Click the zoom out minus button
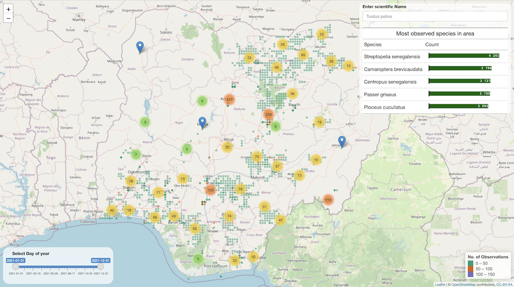Screen dimensions: 514x287 [9, 19]
